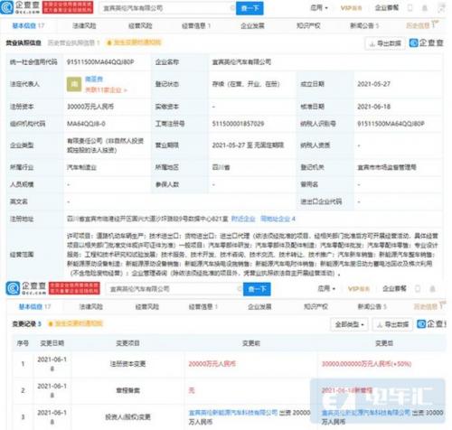The height and width of the screenshot is (430, 452).
Task: Click 发生变更时通知我 beside 变更记录 3
Action: (76, 323)
